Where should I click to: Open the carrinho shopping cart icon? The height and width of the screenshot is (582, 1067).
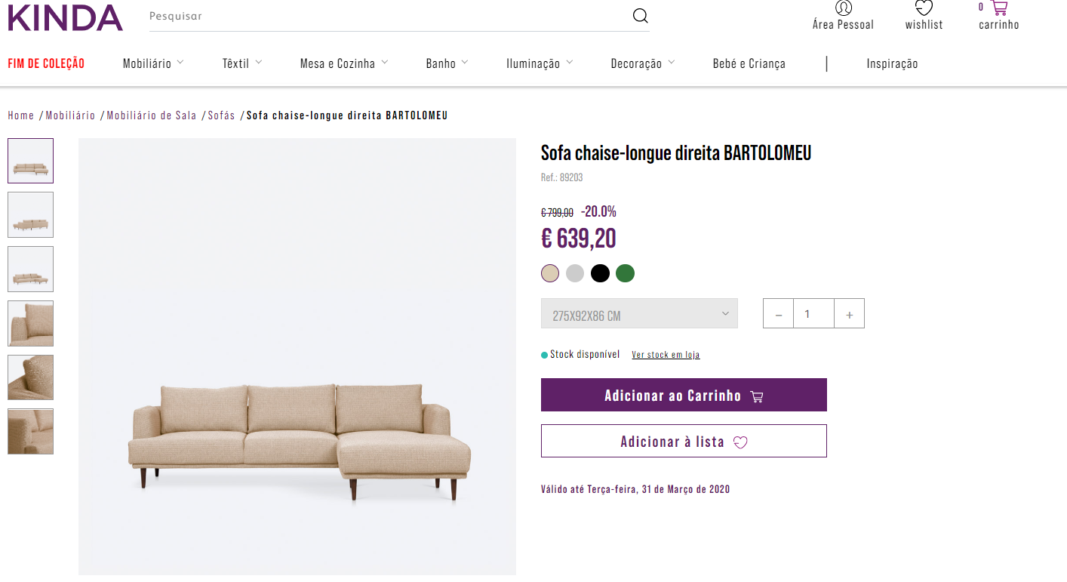click(999, 8)
